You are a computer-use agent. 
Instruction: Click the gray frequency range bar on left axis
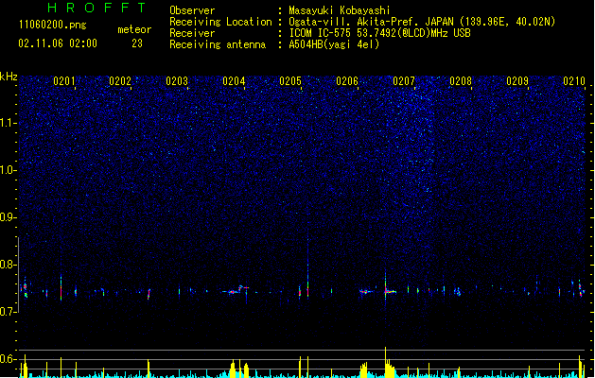click(x=19, y=274)
